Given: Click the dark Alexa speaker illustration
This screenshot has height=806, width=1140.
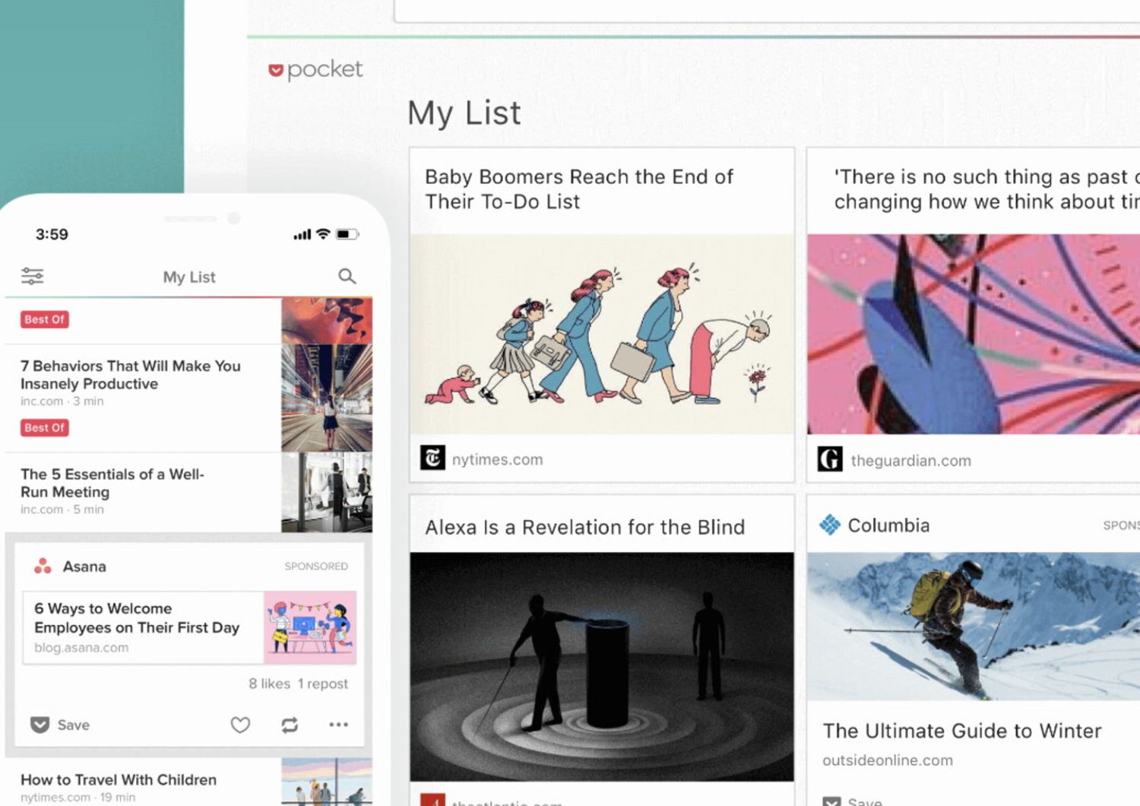Looking at the screenshot, I should [x=602, y=666].
